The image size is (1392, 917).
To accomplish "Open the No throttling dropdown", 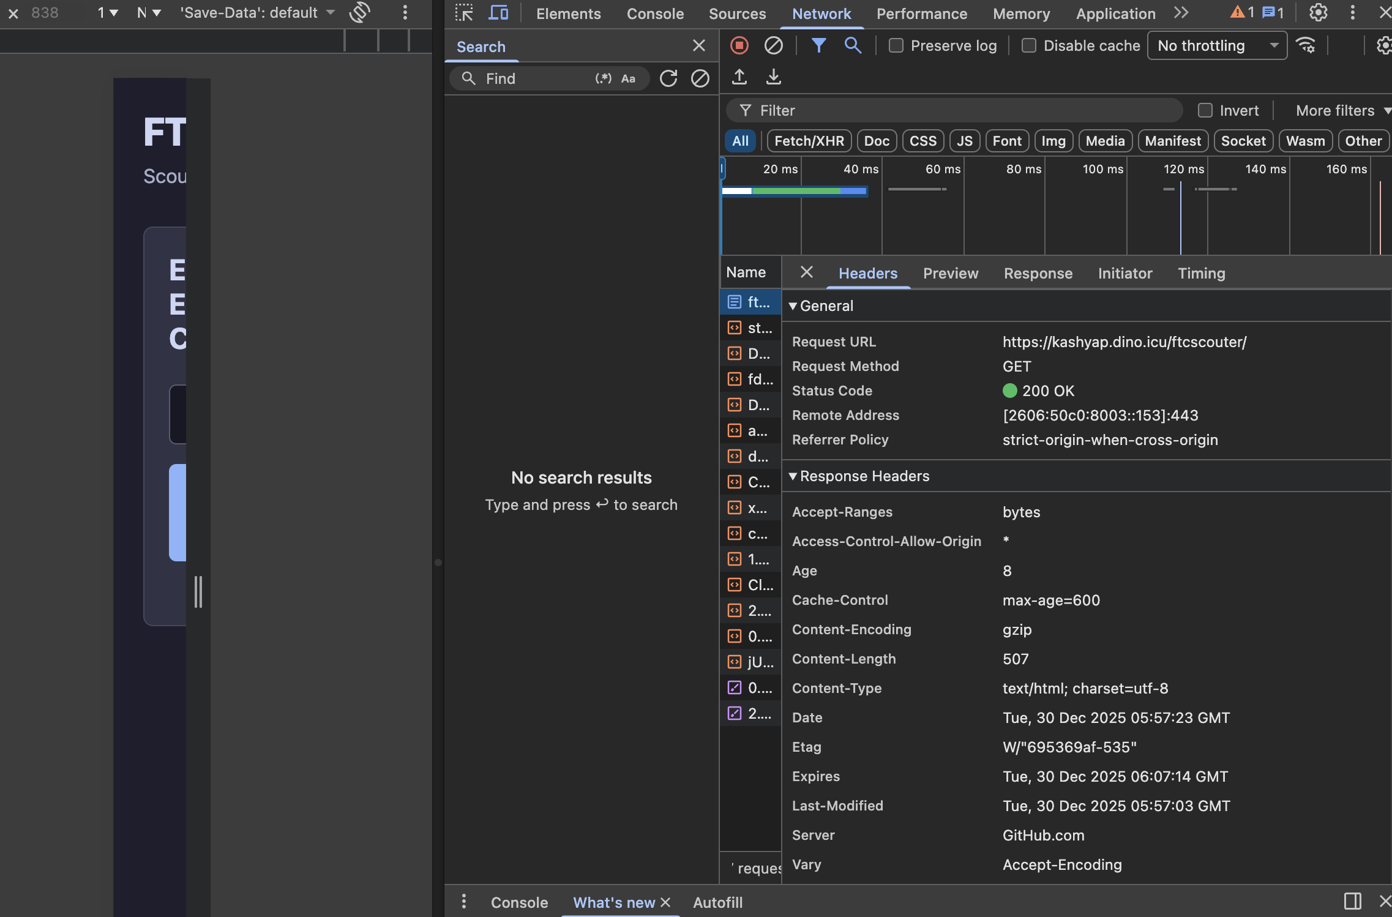I will pyautogui.click(x=1217, y=46).
